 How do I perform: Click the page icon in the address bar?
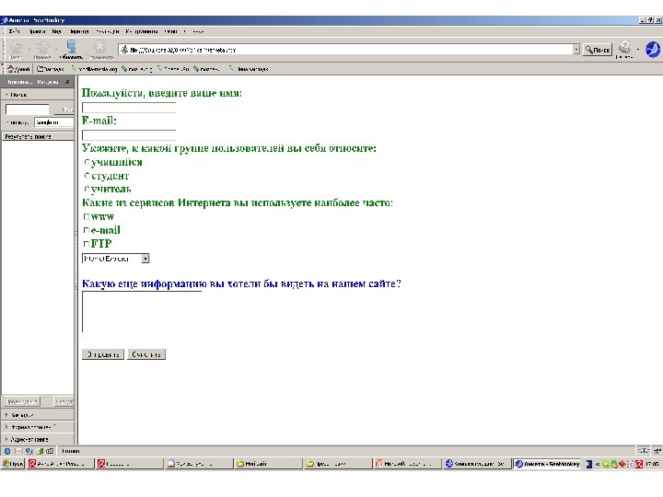point(124,50)
